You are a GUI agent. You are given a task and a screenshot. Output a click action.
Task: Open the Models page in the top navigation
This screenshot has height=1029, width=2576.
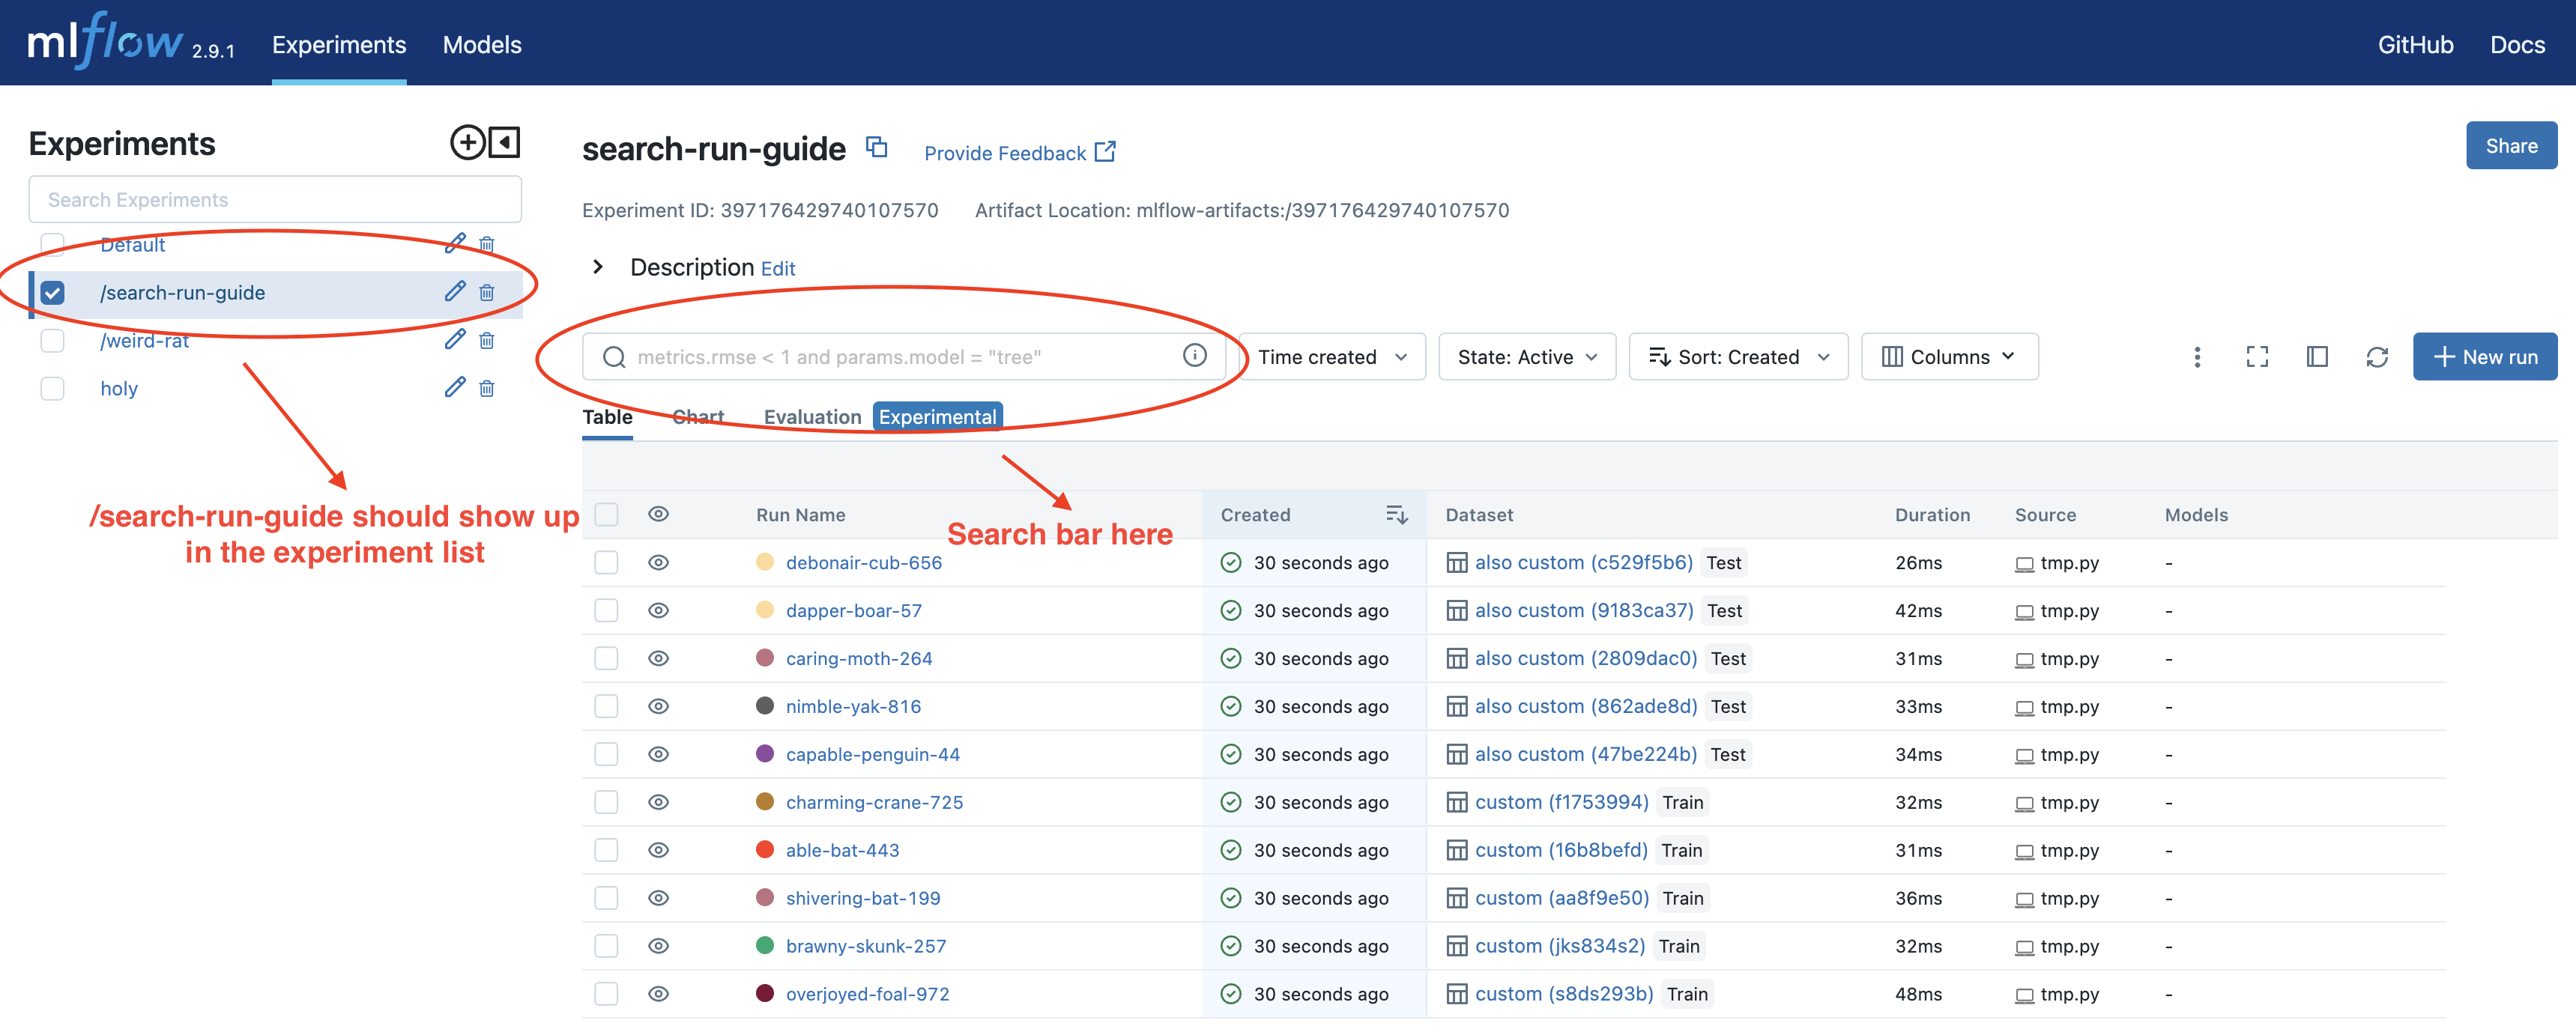pyautogui.click(x=482, y=45)
